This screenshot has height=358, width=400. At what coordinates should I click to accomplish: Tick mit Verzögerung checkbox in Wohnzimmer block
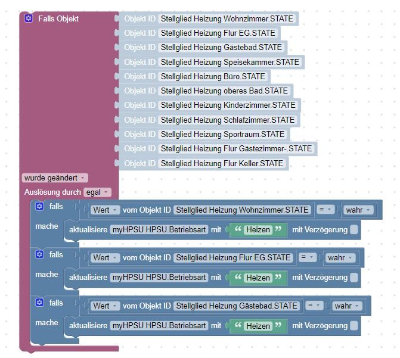click(354, 229)
